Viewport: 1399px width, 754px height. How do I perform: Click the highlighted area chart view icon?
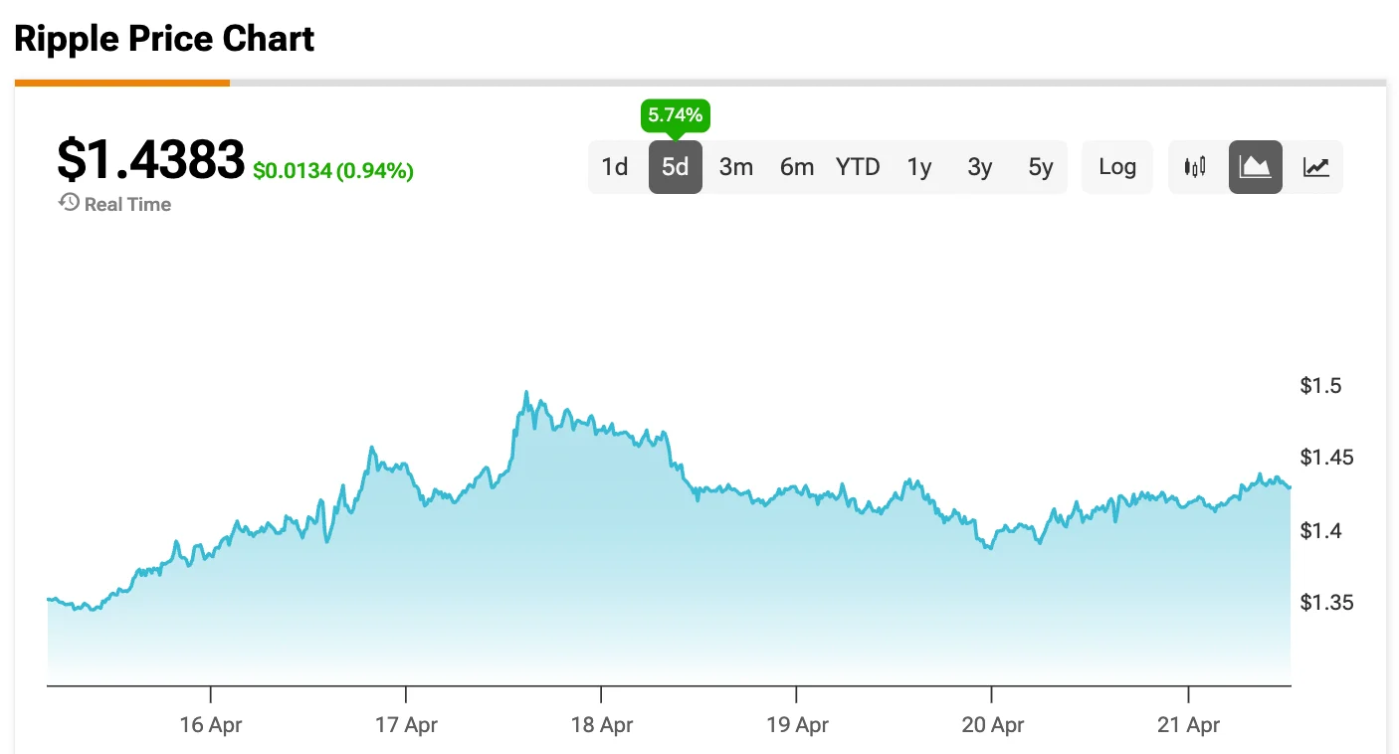pyautogui.click(x=1256, y=167)
